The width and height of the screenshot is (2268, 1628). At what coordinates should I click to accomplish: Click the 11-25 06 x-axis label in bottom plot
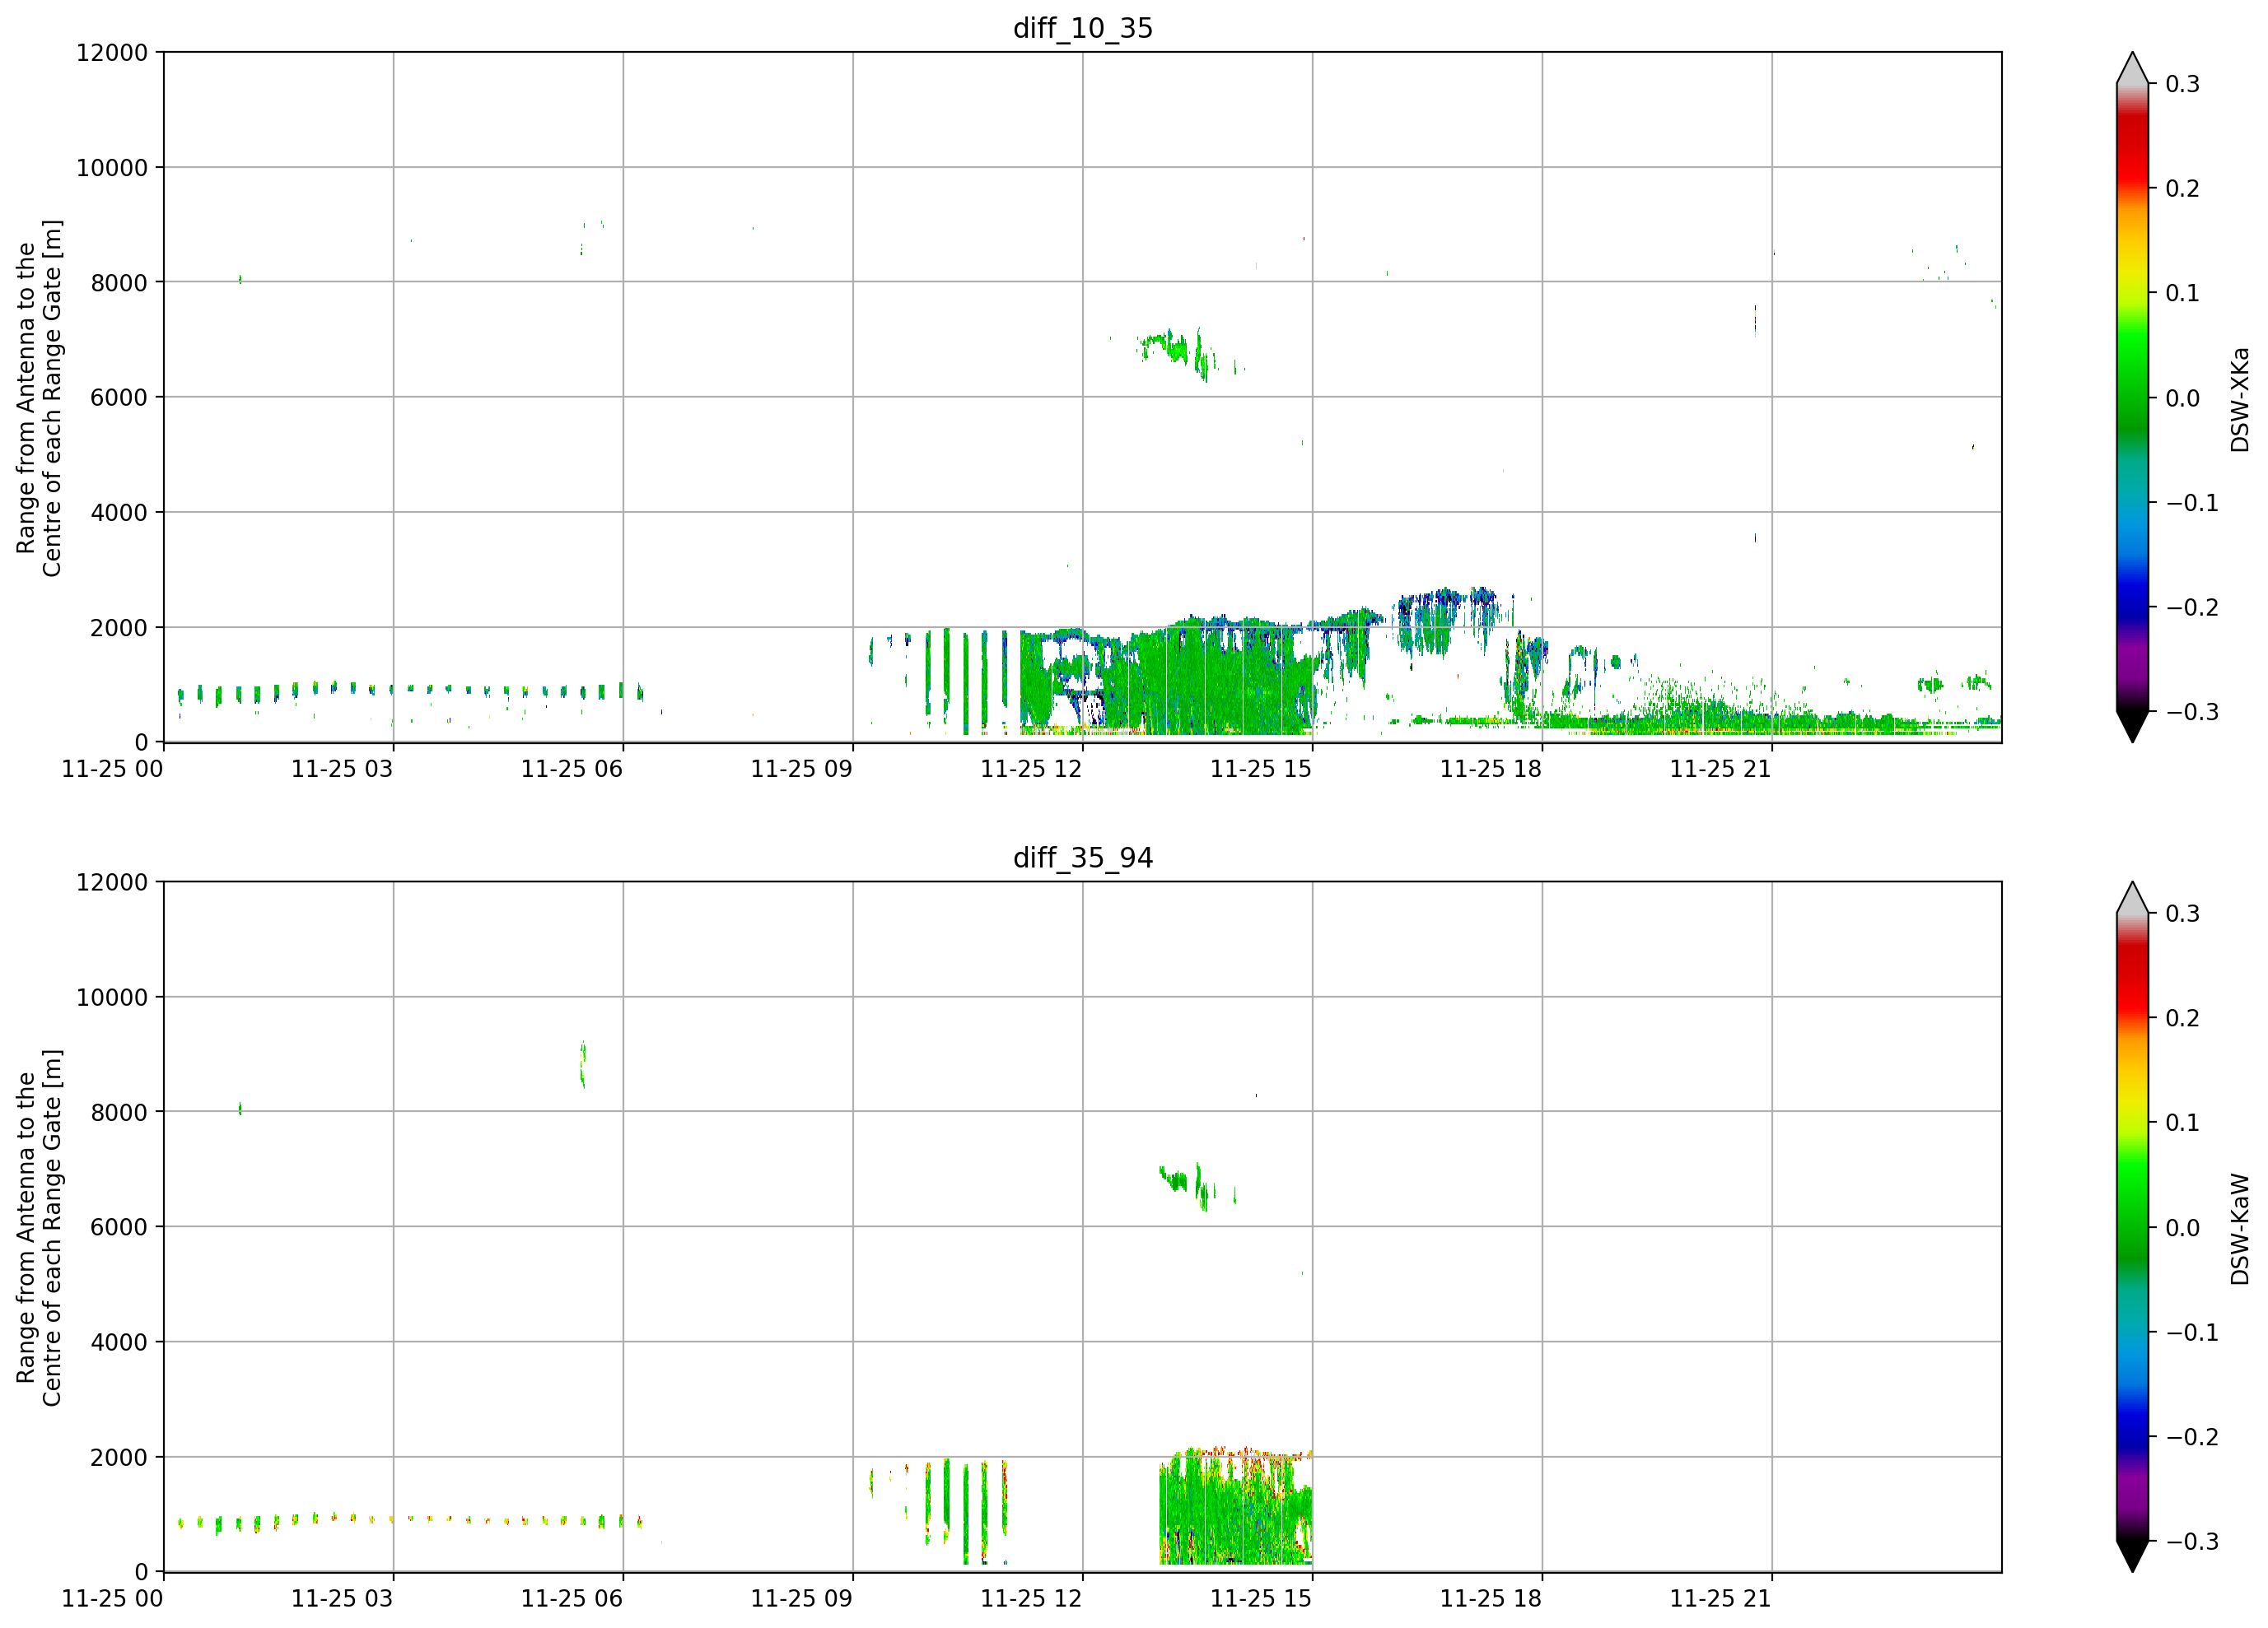(x=572, y=1598)
